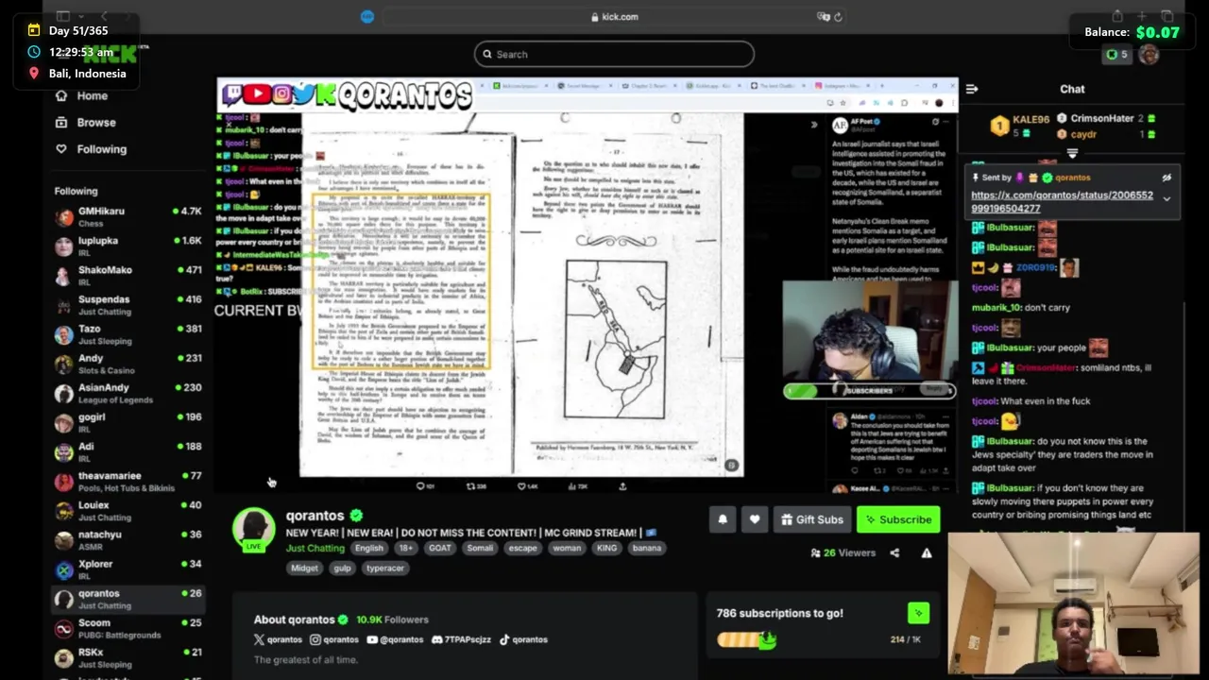Click the qorantos stream video player
The image size is (1209, 680).
[x=587, y=285]
